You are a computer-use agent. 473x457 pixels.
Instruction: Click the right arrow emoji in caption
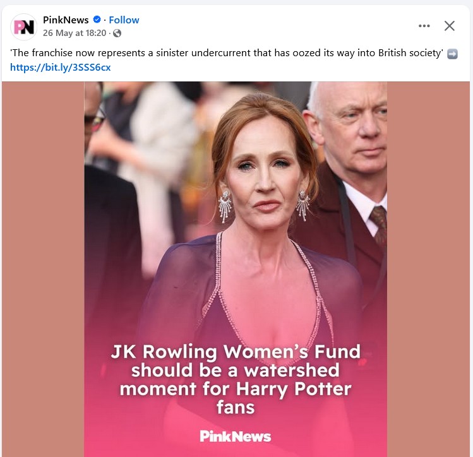coord(452,54)
